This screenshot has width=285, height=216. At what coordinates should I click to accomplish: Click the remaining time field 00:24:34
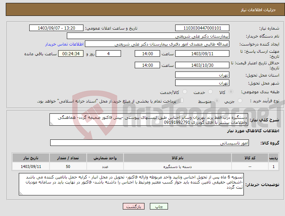(71, 53)
